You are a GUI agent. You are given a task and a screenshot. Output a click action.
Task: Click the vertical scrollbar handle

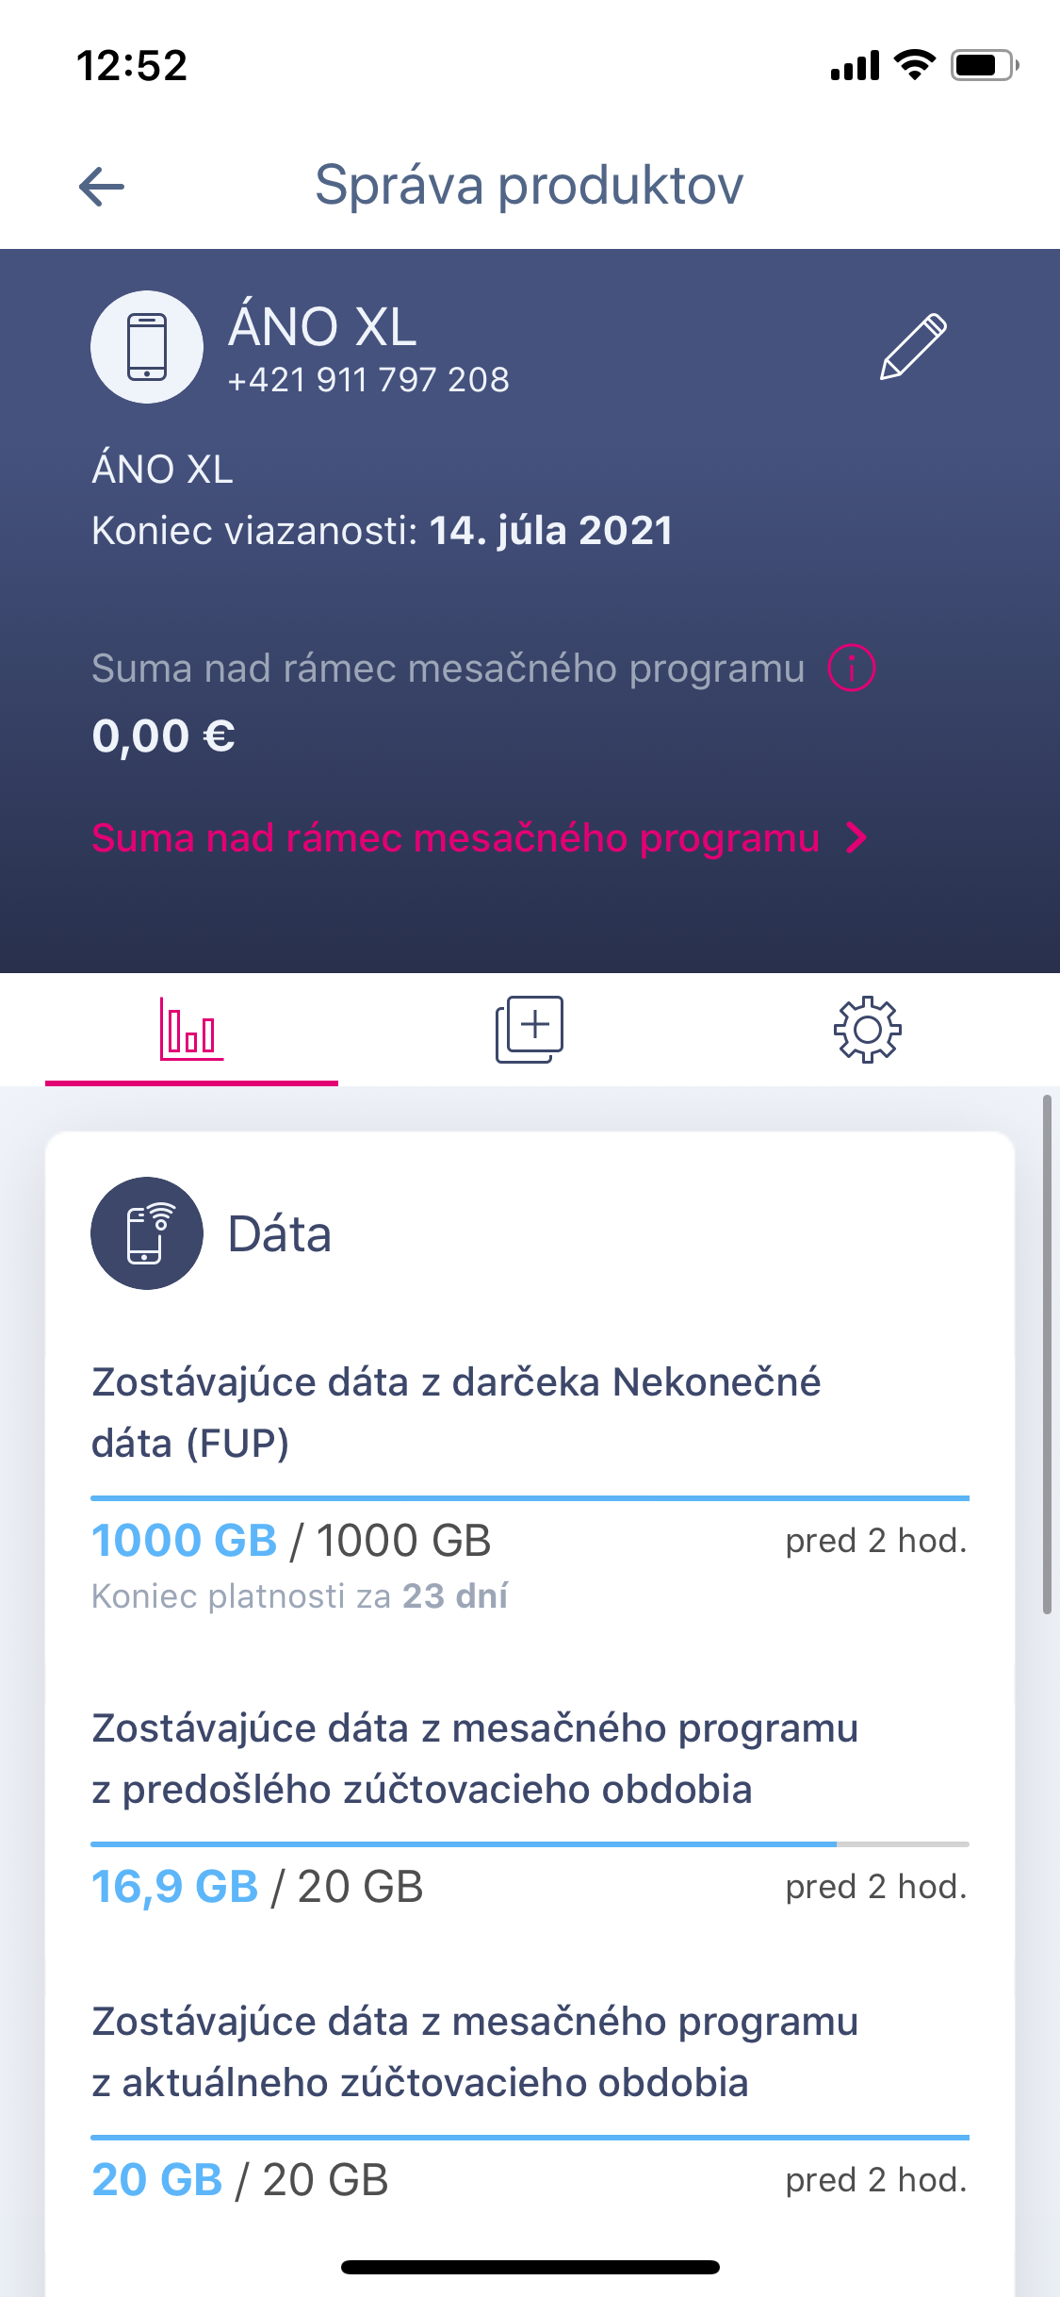click(x=1047, y=1354)
